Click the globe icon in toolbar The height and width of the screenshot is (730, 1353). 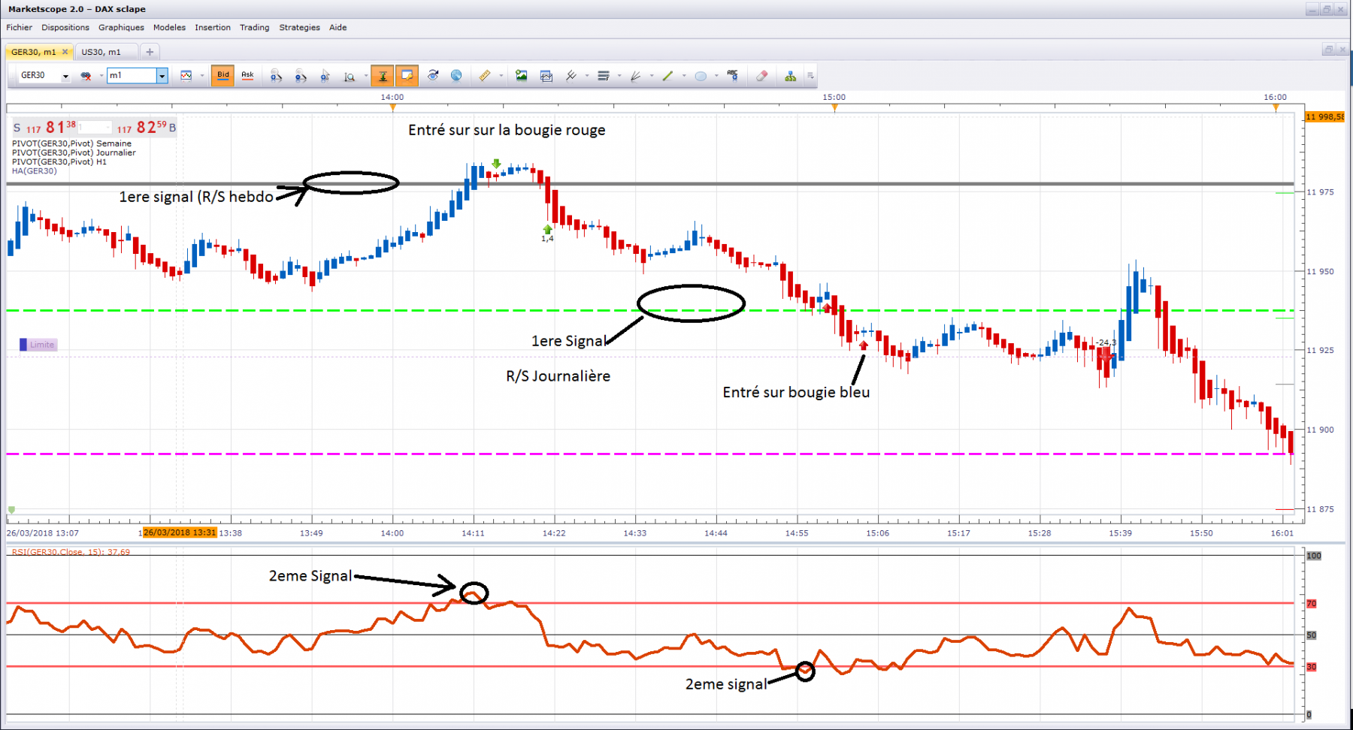[456, 76]
